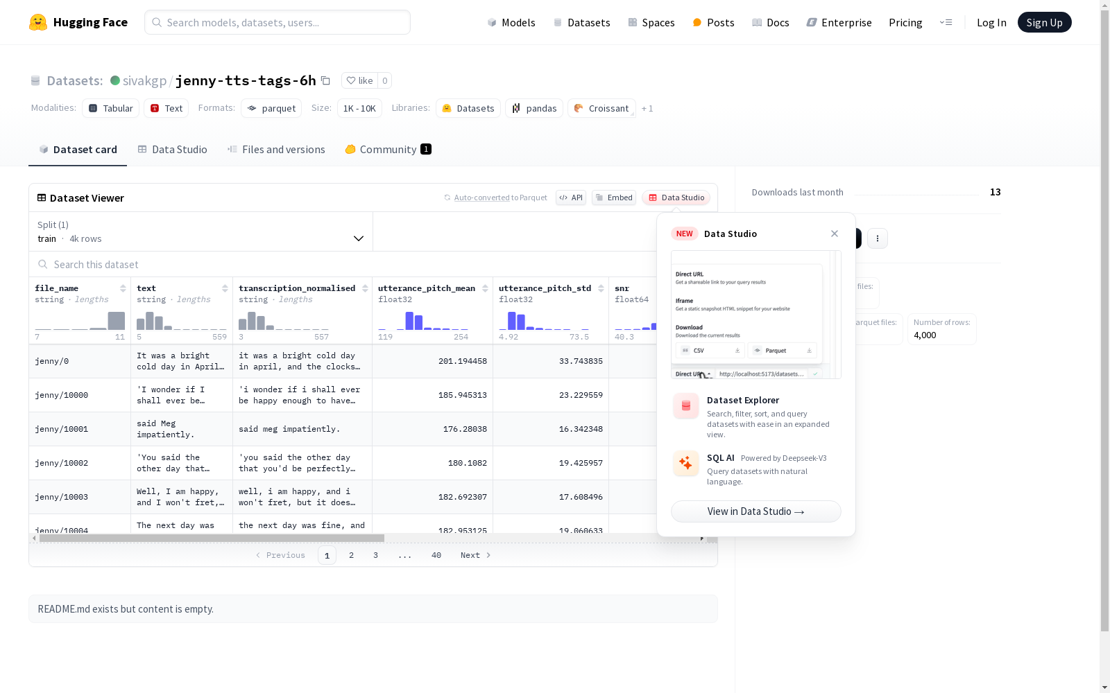The height and width of the screenshot is (693, 1110).
Task: Copy dataset name with the copy icon
Action: click(x=325, y=80)
